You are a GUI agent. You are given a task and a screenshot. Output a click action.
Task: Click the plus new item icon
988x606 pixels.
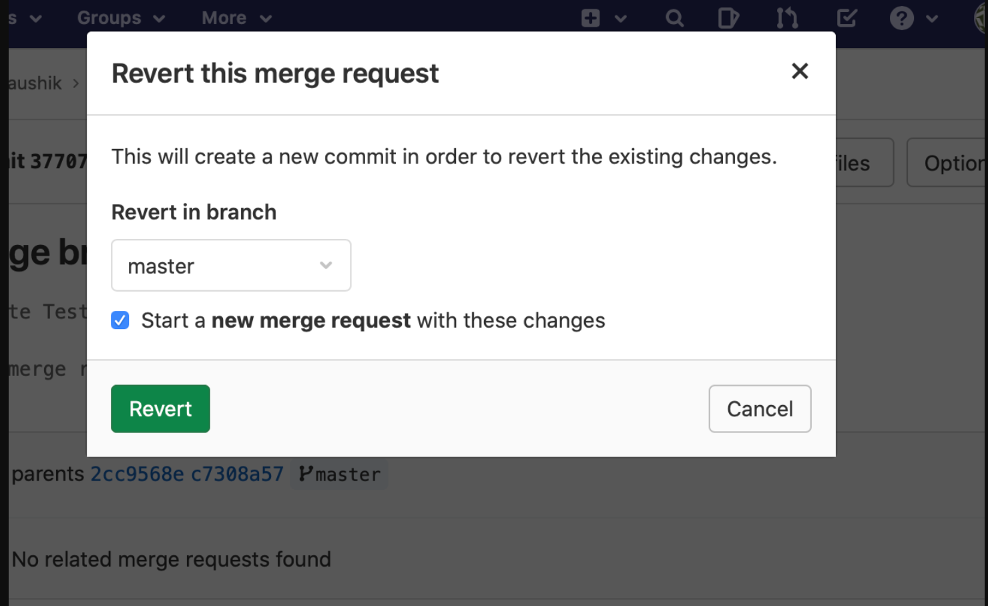[590, 18]
